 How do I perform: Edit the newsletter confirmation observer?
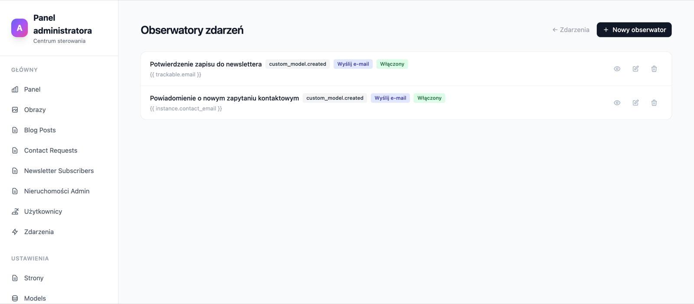[x=635, y=69]
